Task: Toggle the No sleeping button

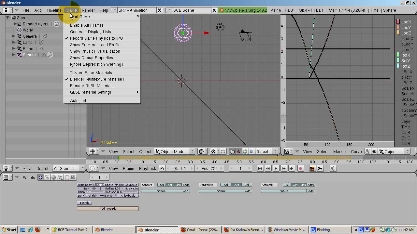Action: 131,188
